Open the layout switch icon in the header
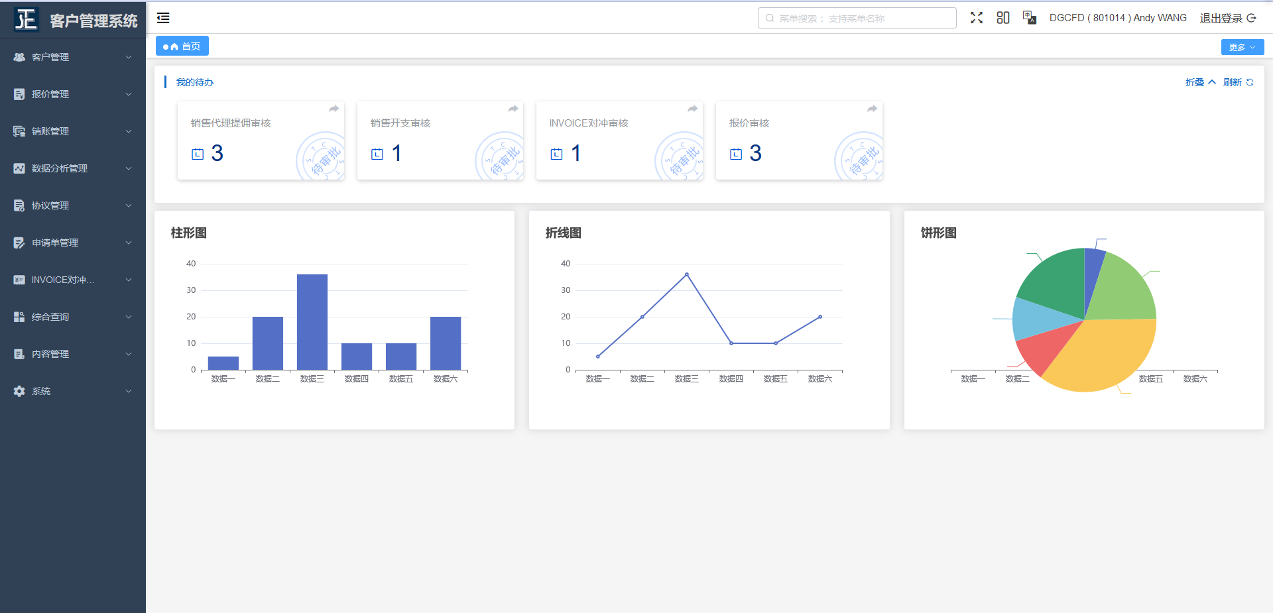1273x613 pixels. coord(1003,18)
